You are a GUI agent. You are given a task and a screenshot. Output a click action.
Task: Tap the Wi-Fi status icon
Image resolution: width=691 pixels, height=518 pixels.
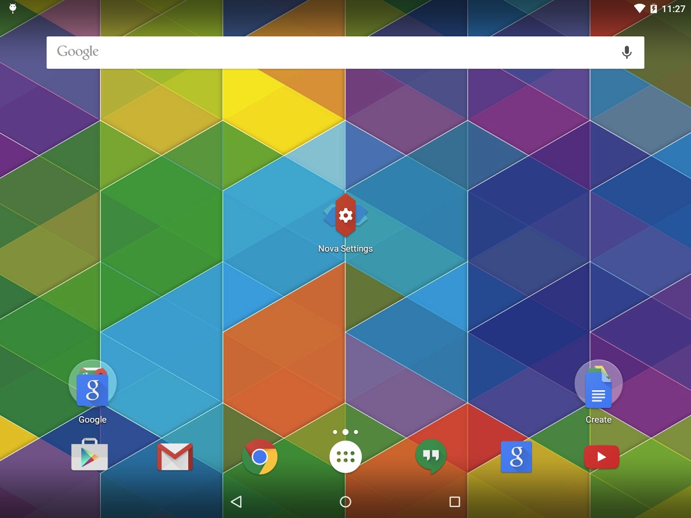[x=640, y=9]
